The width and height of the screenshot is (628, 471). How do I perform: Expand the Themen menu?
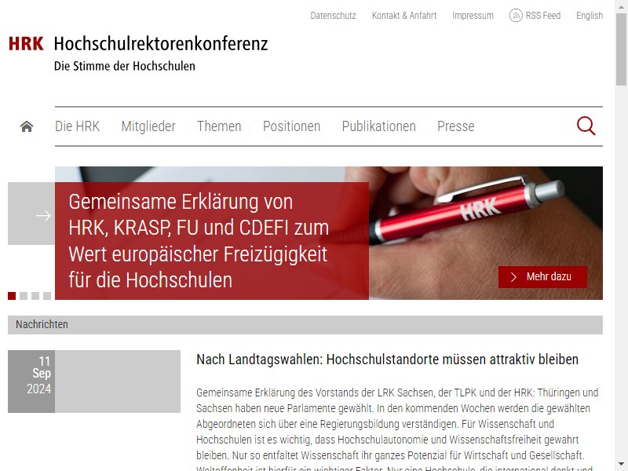coord(219,126)
